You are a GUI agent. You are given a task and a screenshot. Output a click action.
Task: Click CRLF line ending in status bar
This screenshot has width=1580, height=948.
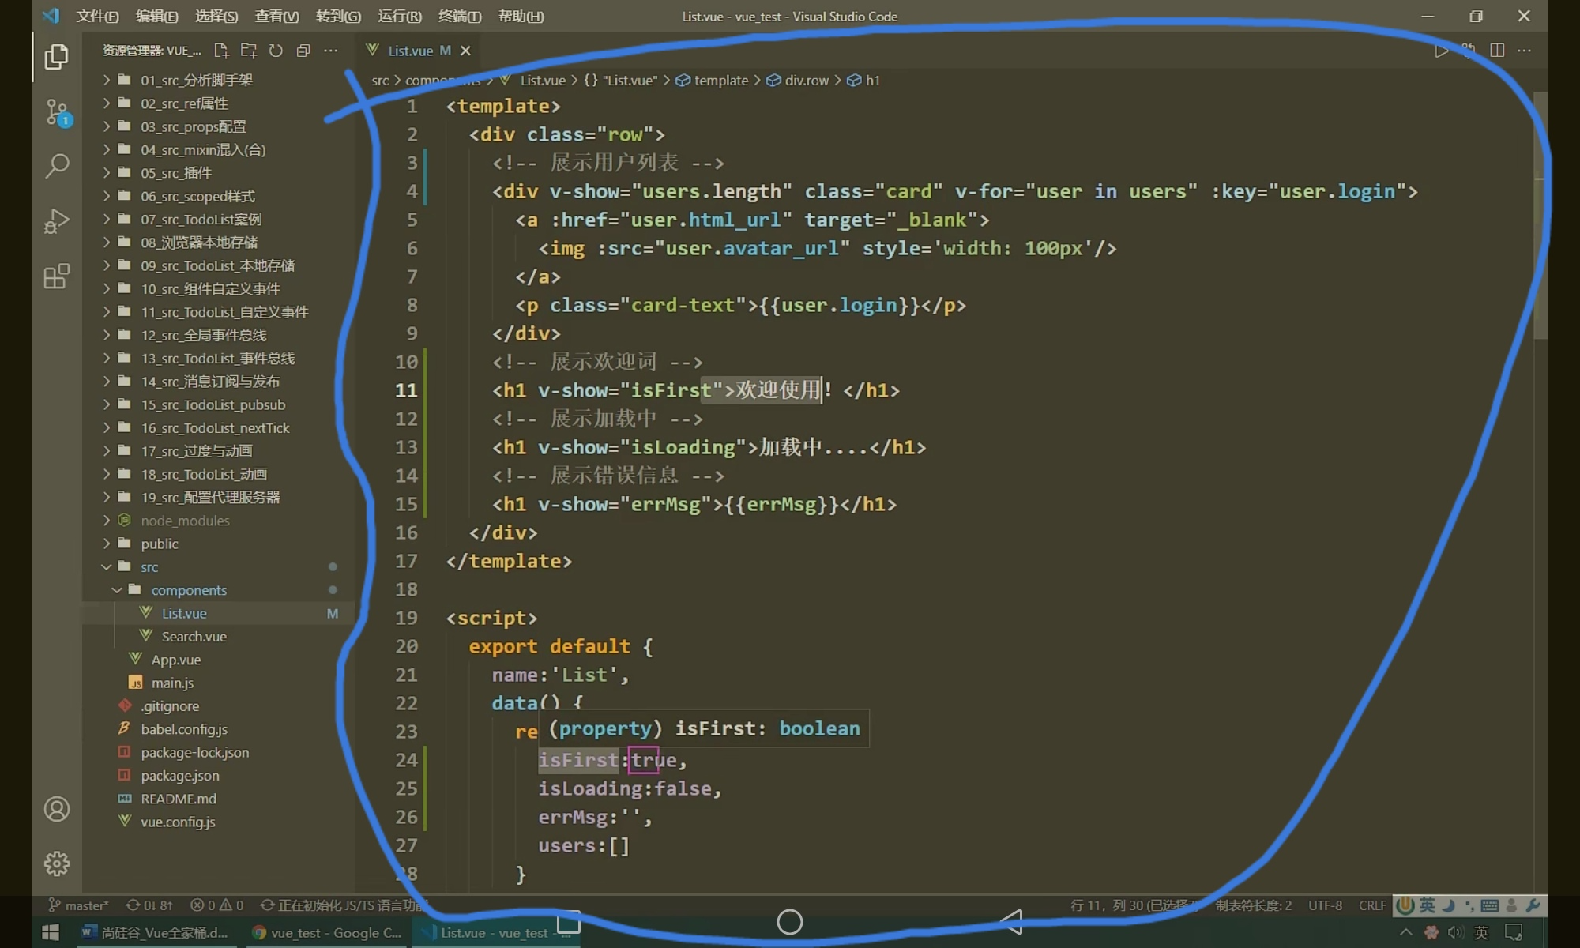tap(1372, 905)
